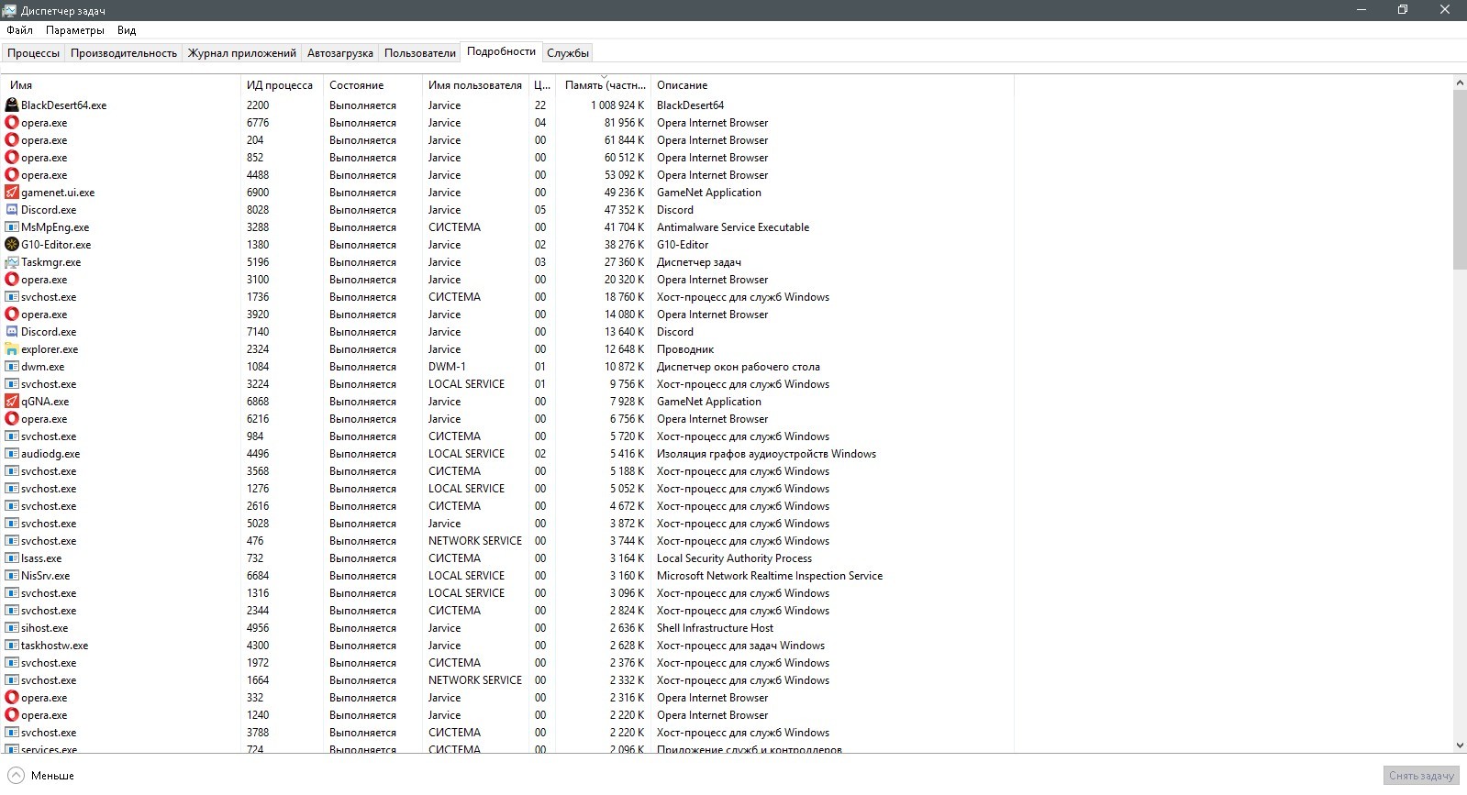Select the Хост-процесс для задач Windows text

740,646
